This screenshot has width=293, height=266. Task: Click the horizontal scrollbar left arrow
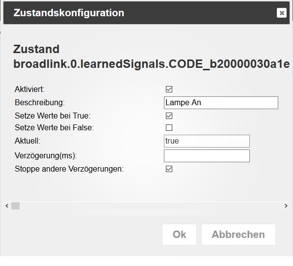pyautogui.click(x=7, y=206)
